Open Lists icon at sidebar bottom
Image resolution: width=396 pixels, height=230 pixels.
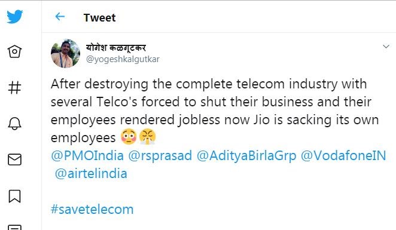pyautogui.click(x=14, y=227)
